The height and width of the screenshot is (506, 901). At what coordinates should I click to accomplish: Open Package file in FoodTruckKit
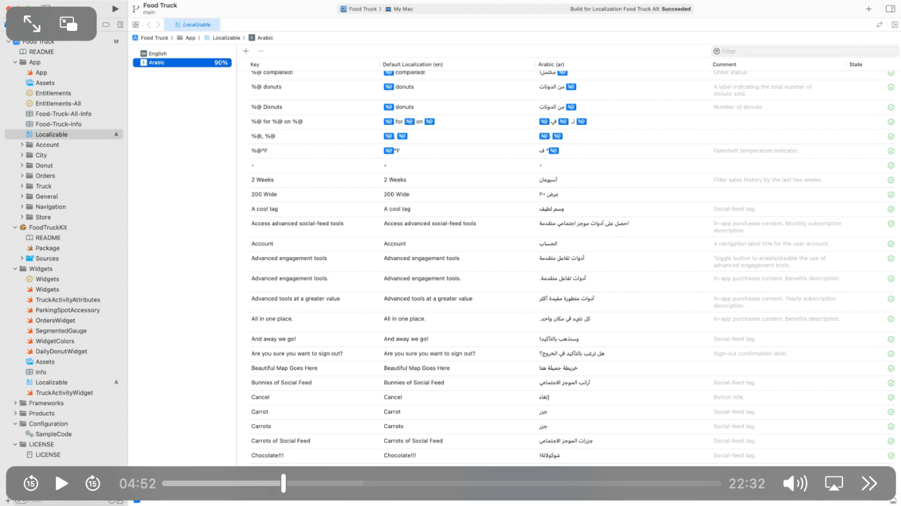(x=47, y=248)
